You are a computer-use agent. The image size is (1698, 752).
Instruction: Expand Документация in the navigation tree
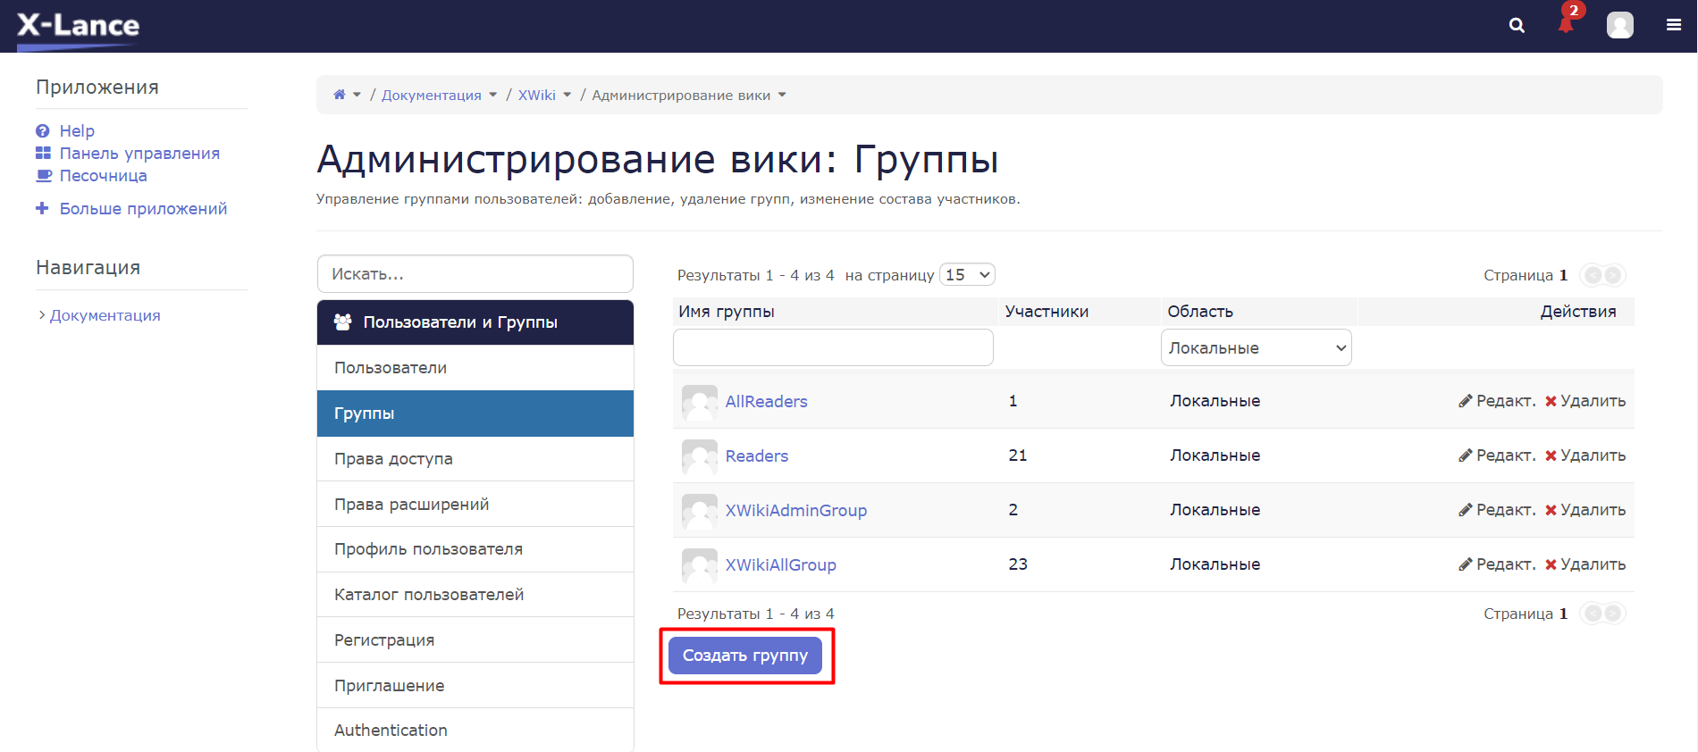(x=41, y=315)
